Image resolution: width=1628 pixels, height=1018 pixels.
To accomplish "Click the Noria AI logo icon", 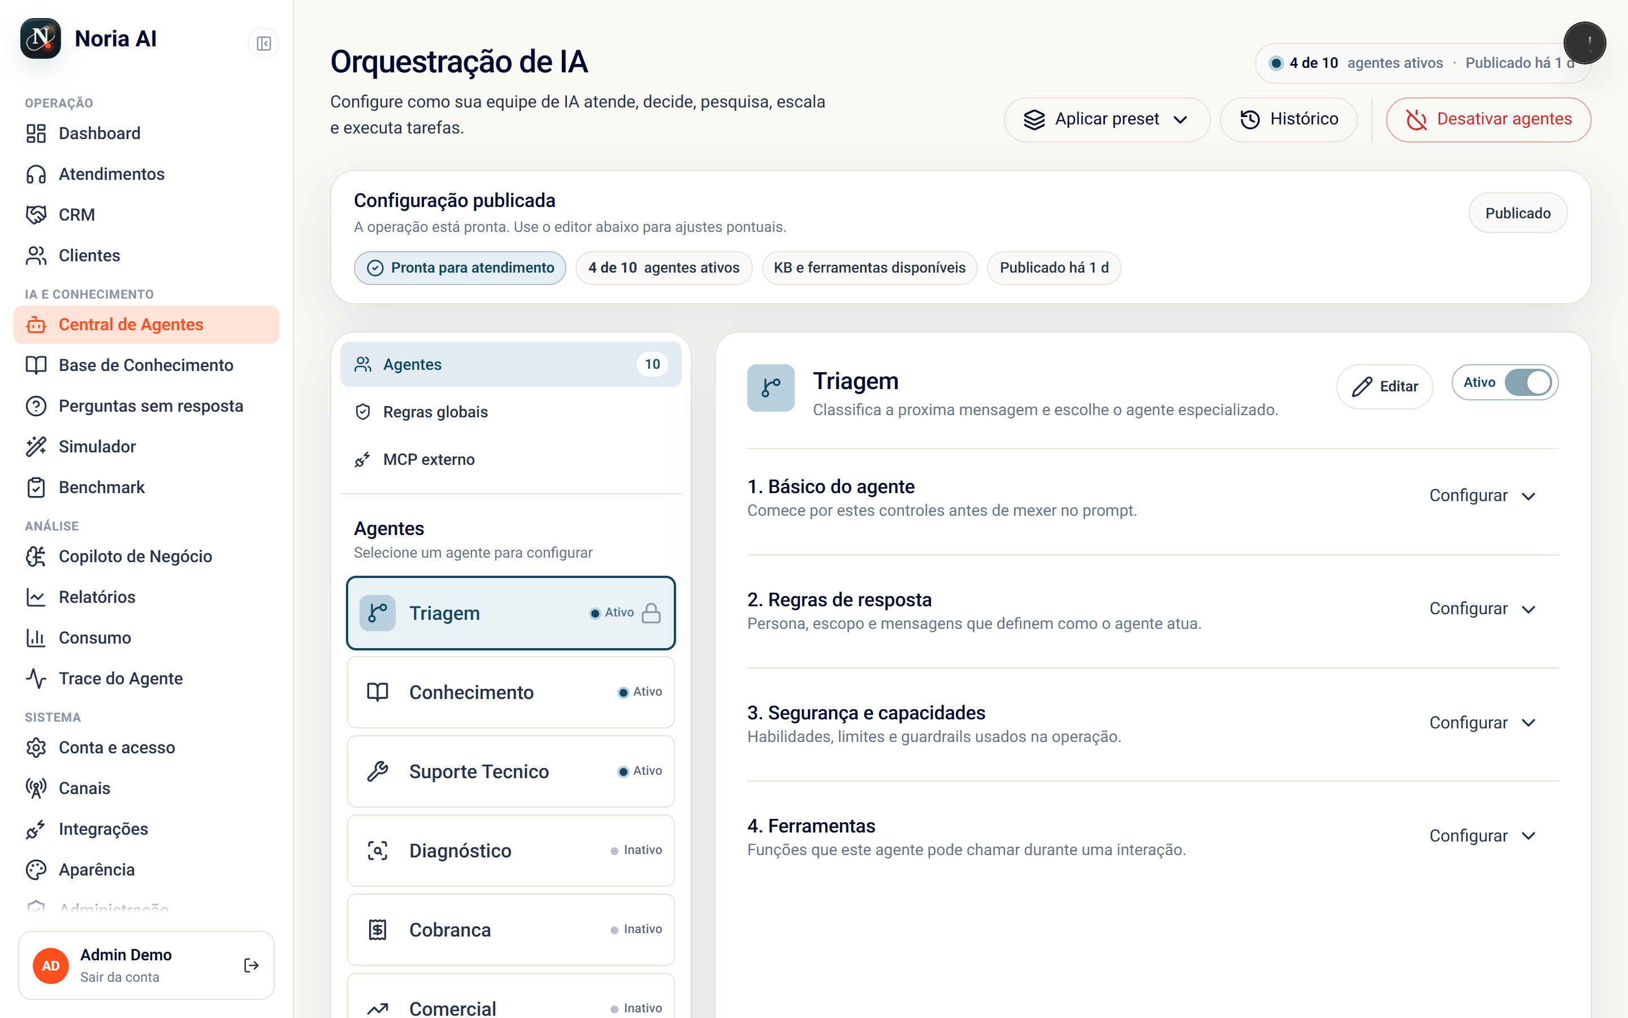I will point(40,38).
